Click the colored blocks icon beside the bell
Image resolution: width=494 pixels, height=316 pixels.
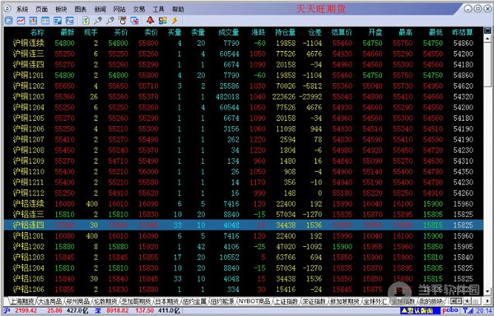click(162, 21)
